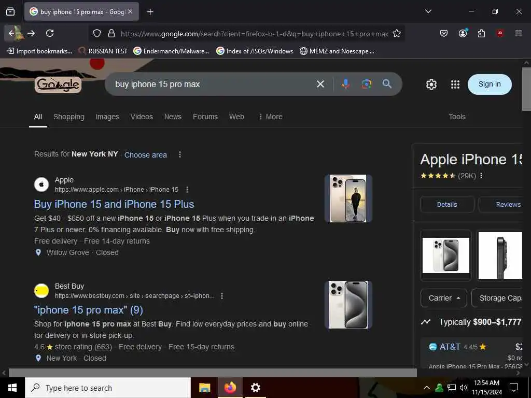The image size is (531, 398).
Task: Click the Google doodle logo
Action: (58, 84)
